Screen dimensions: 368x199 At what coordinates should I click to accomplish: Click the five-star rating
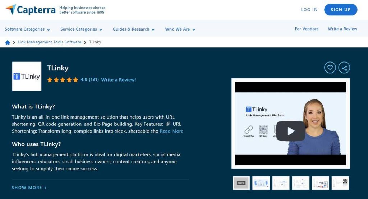[63, 80]
